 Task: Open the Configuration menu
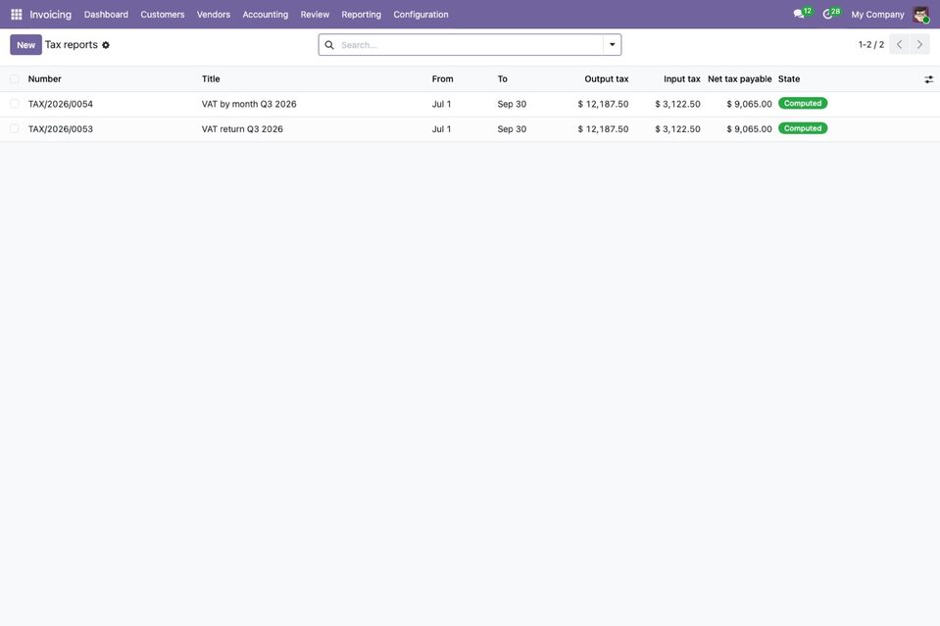coord(421,15)
